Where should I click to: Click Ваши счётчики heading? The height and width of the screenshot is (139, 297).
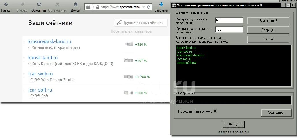pyautogui.click(x=50, y=23)
